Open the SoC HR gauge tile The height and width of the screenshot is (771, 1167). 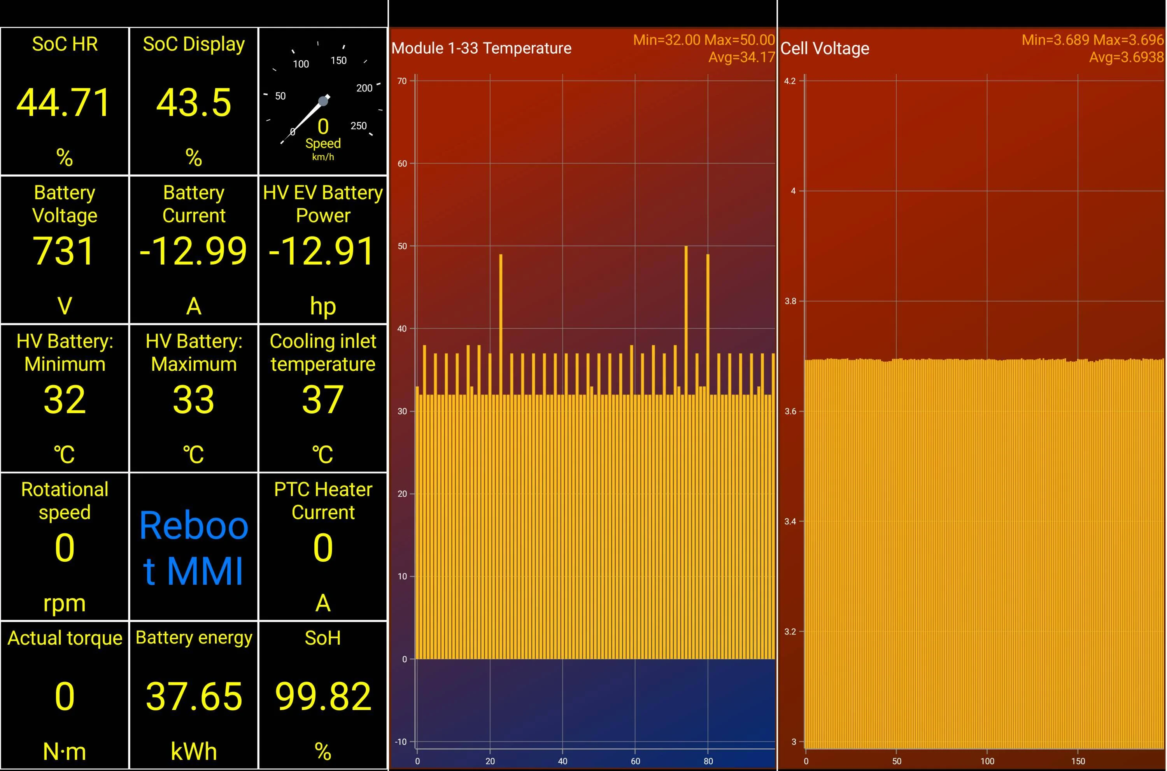(65, 101)
